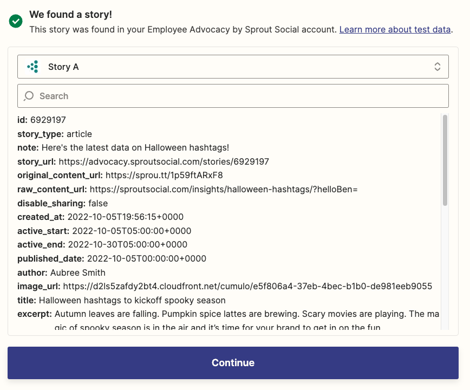Click the vertical scrollbar of the story data
Screen dimensions: 470x390
coord(445,160)
